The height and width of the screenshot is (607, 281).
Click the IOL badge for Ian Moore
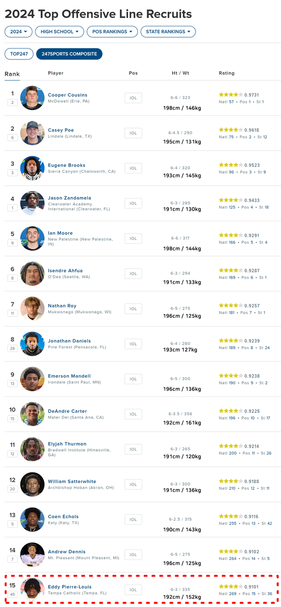tap(133, 239)
